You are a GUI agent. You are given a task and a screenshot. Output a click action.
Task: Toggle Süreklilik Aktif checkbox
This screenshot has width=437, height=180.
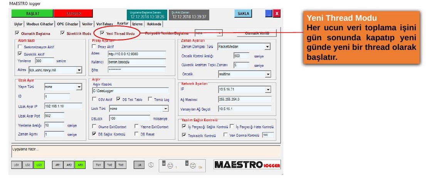coord(20,54)
